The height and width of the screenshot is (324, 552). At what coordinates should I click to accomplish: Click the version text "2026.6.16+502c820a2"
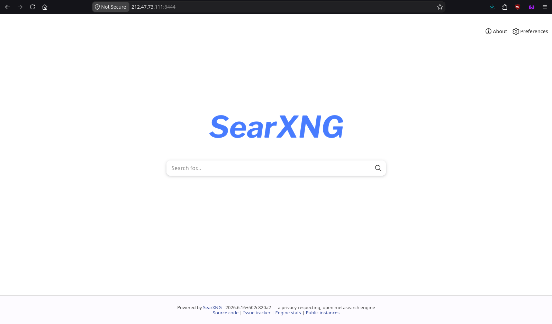tap(248, 307)
